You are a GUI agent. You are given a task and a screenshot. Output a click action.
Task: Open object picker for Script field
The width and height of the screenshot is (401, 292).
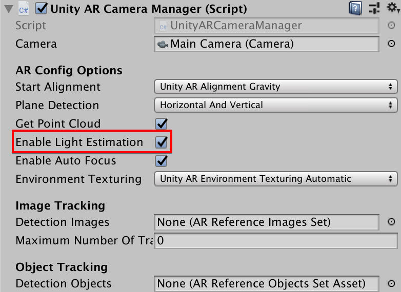point(391,25)
